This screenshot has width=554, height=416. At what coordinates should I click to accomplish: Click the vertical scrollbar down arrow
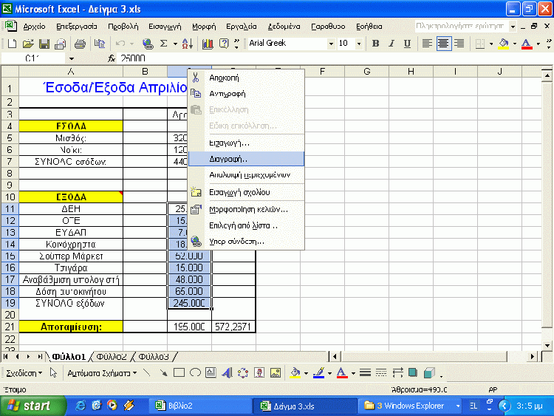click(x=547, y=345)
